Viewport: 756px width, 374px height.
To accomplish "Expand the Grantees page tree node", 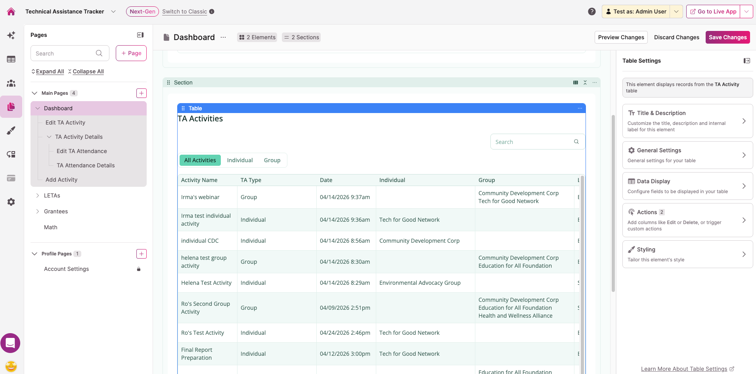I will coord(38,211).
